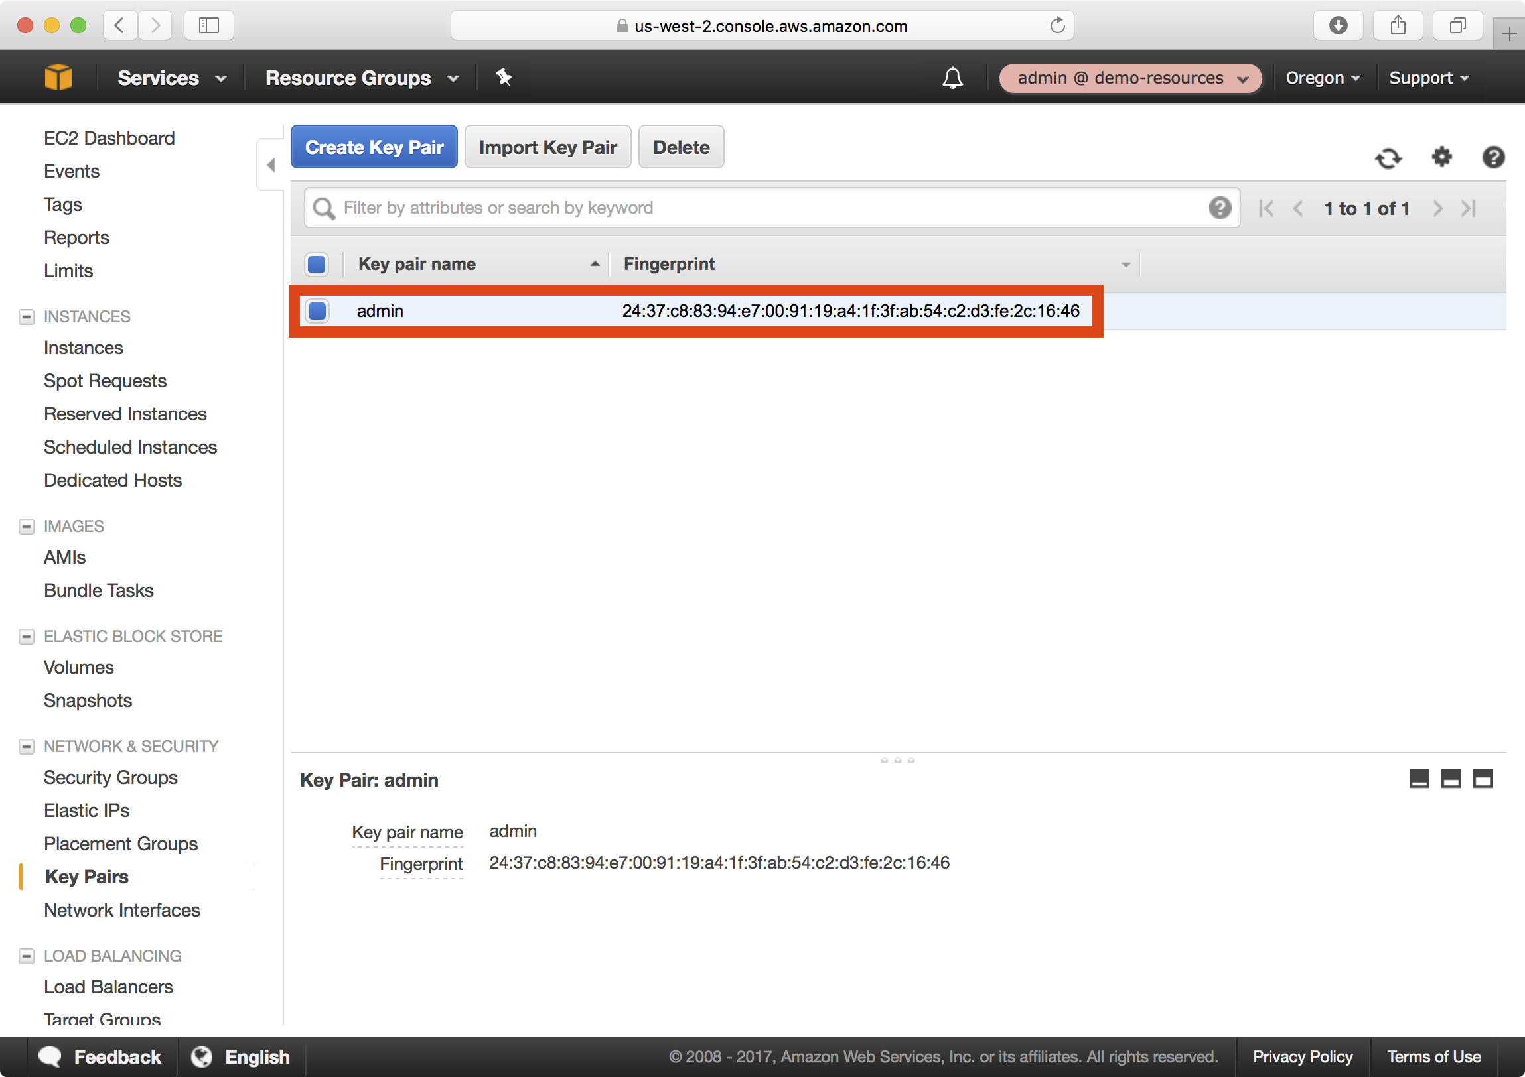The image size is (1525, 1077).
Task: Open Snapshots in sidebar
Action: [x=88, y=701]
